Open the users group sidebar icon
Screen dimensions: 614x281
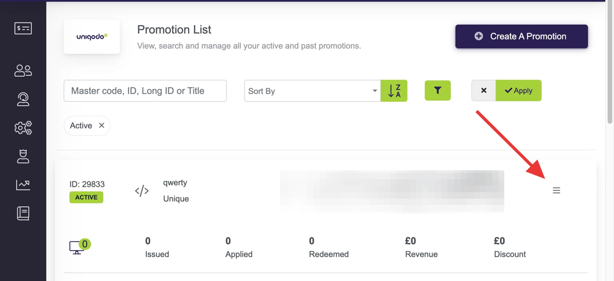(23, 71)
